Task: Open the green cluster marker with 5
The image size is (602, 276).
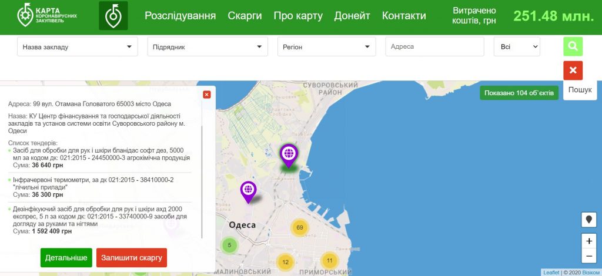Action: click(229, 245)
